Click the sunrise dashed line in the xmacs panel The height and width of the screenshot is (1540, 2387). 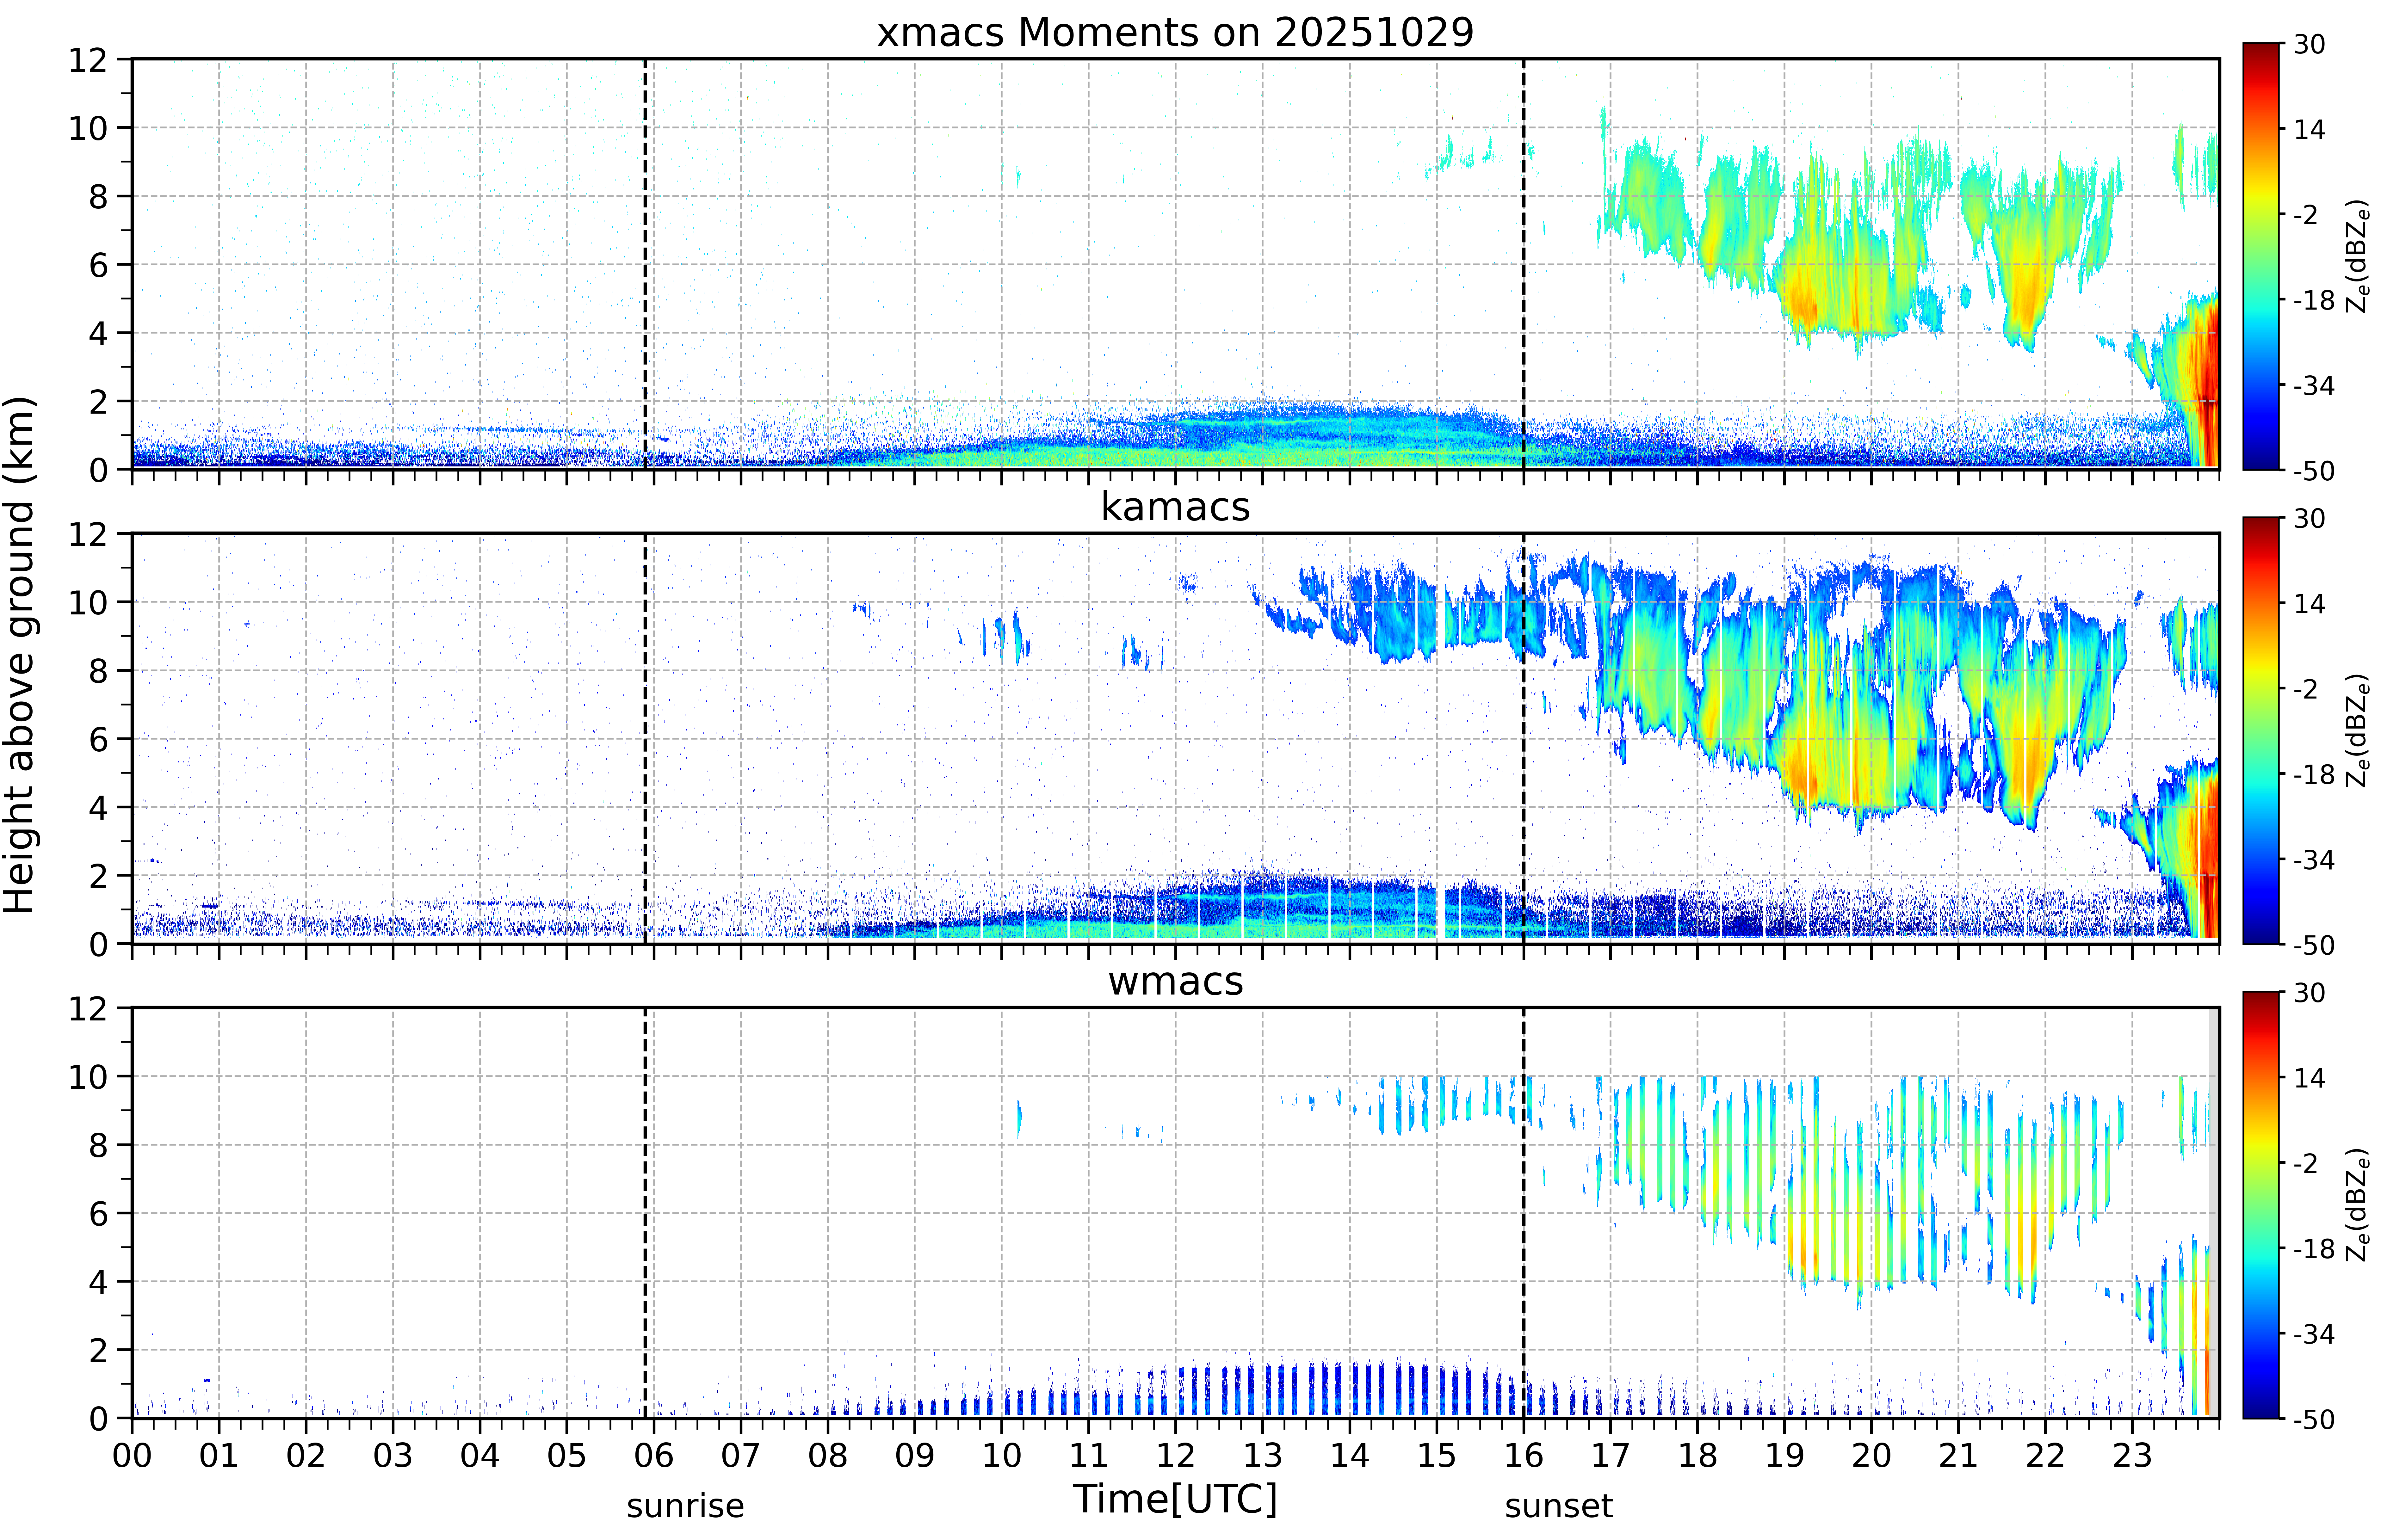(645, 264)
